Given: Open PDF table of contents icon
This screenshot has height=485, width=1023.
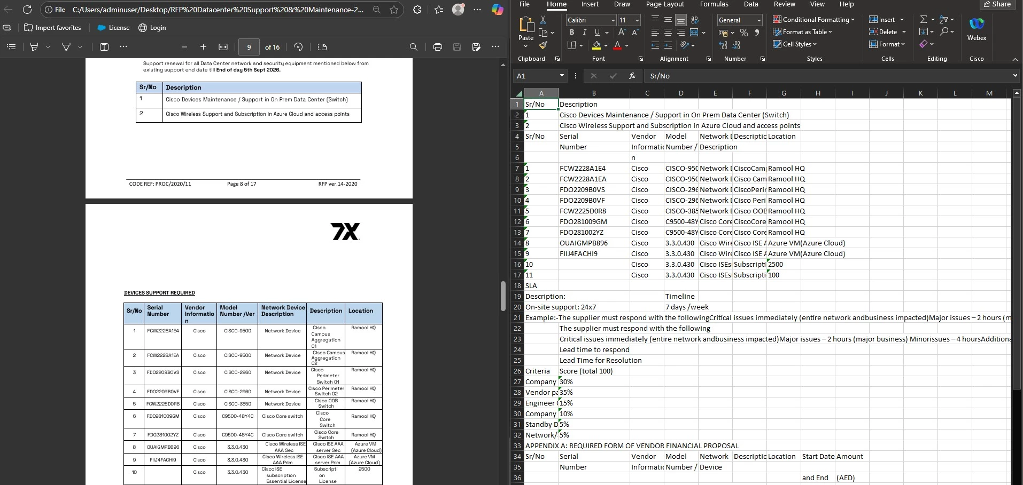Looking at the screenshot, I should click(11, 47).
